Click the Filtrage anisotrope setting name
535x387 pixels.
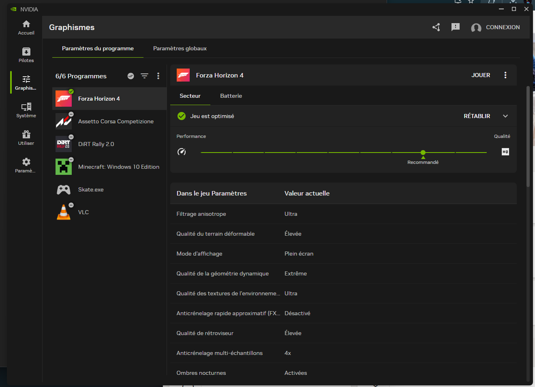click(201, 214)
